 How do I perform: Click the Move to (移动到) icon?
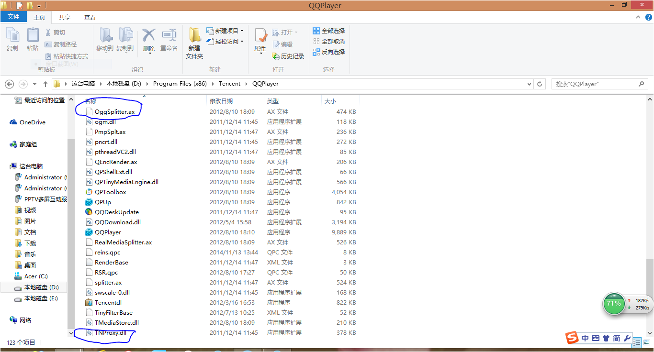[105, 35]
